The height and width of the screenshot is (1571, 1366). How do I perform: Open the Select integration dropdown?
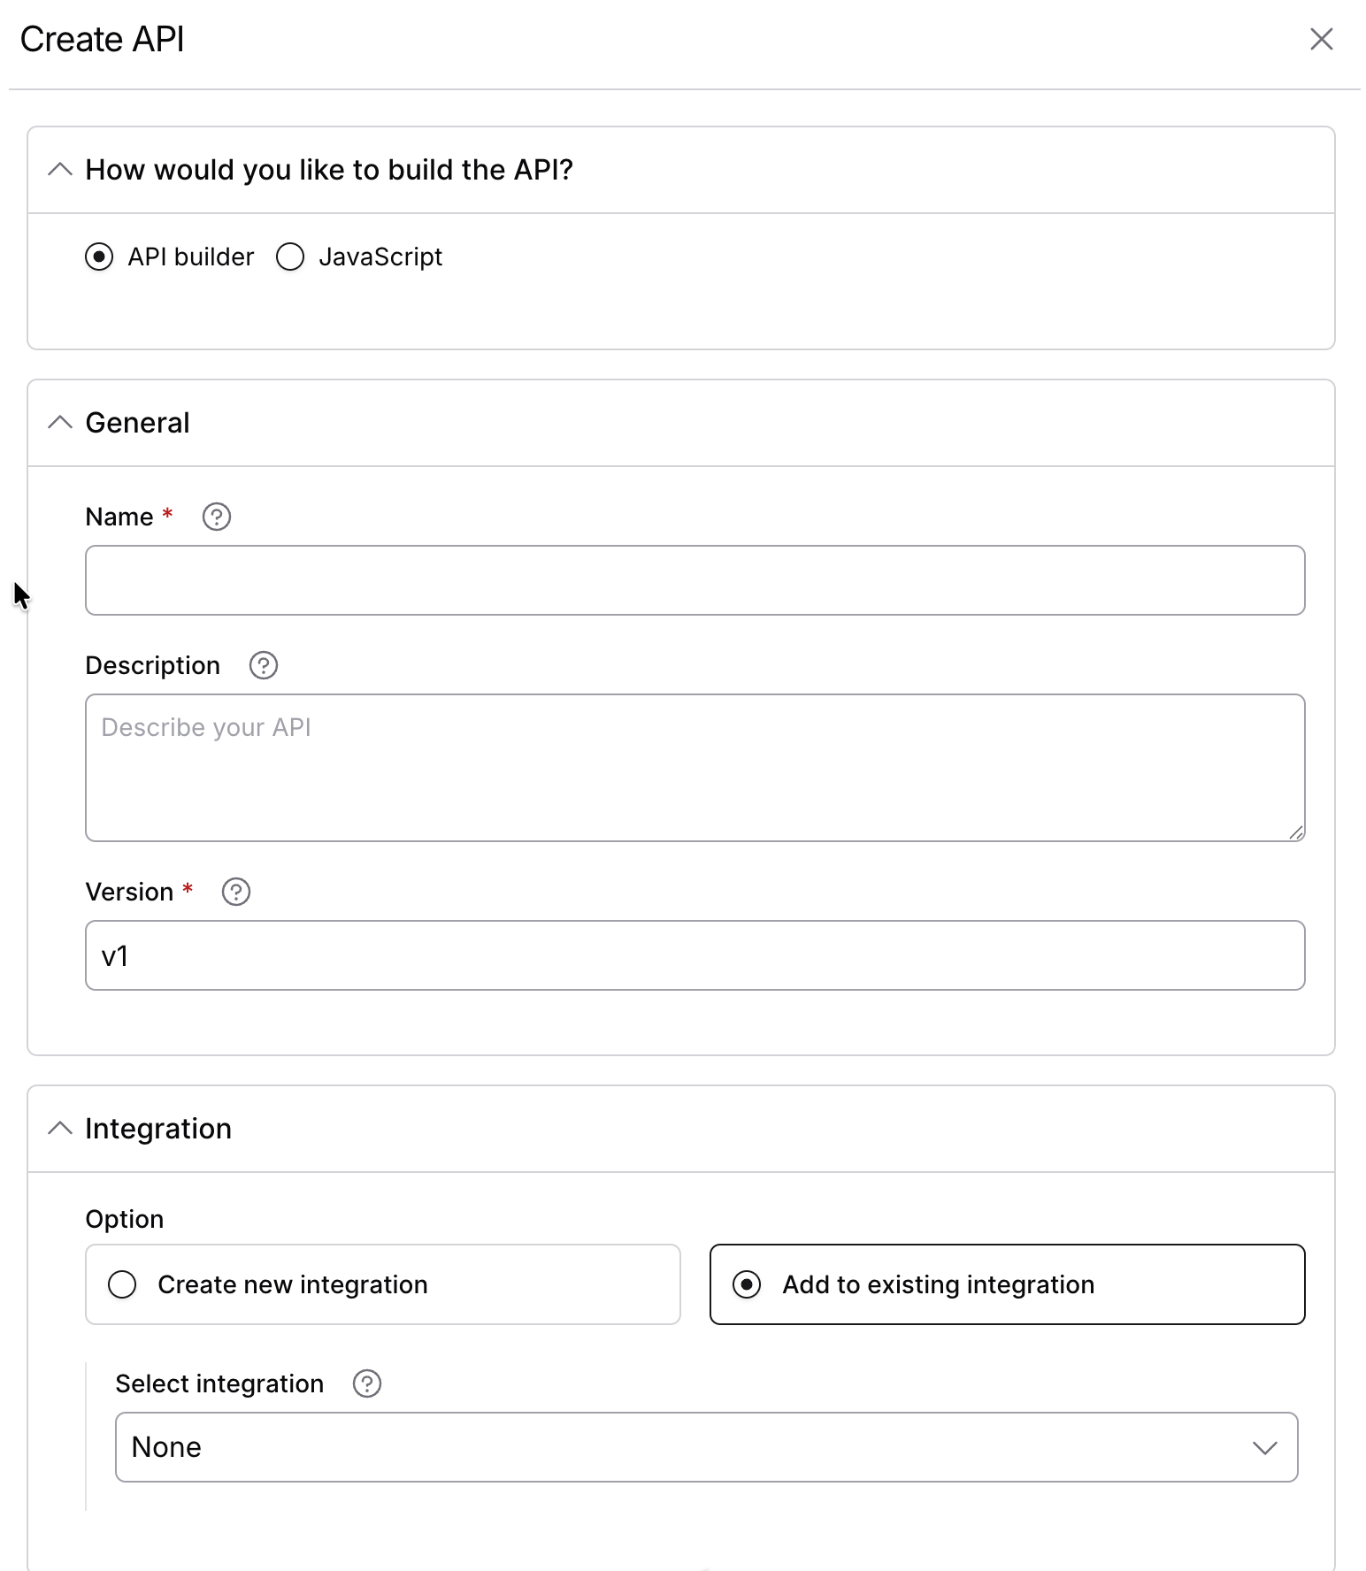[707, 1447]
